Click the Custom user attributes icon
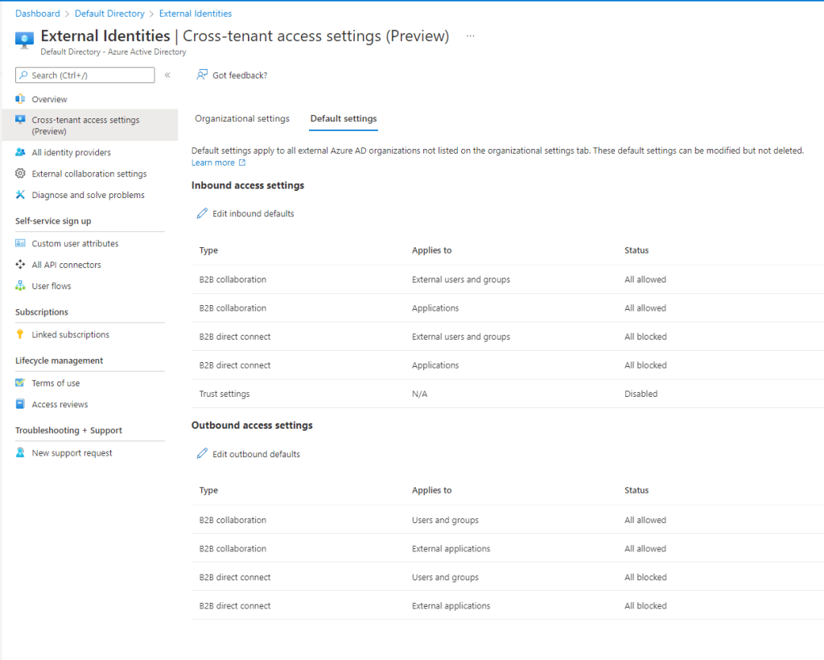 [x=21, y=243]
